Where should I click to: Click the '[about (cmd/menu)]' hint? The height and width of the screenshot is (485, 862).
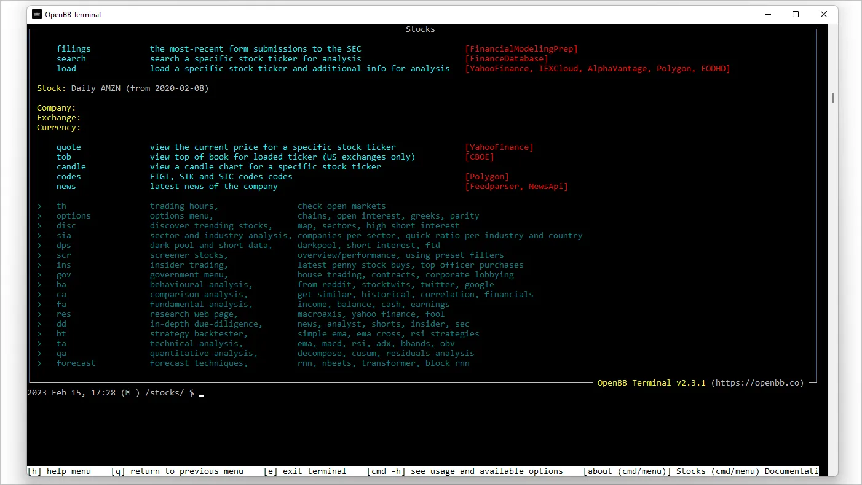pos(627,471)
